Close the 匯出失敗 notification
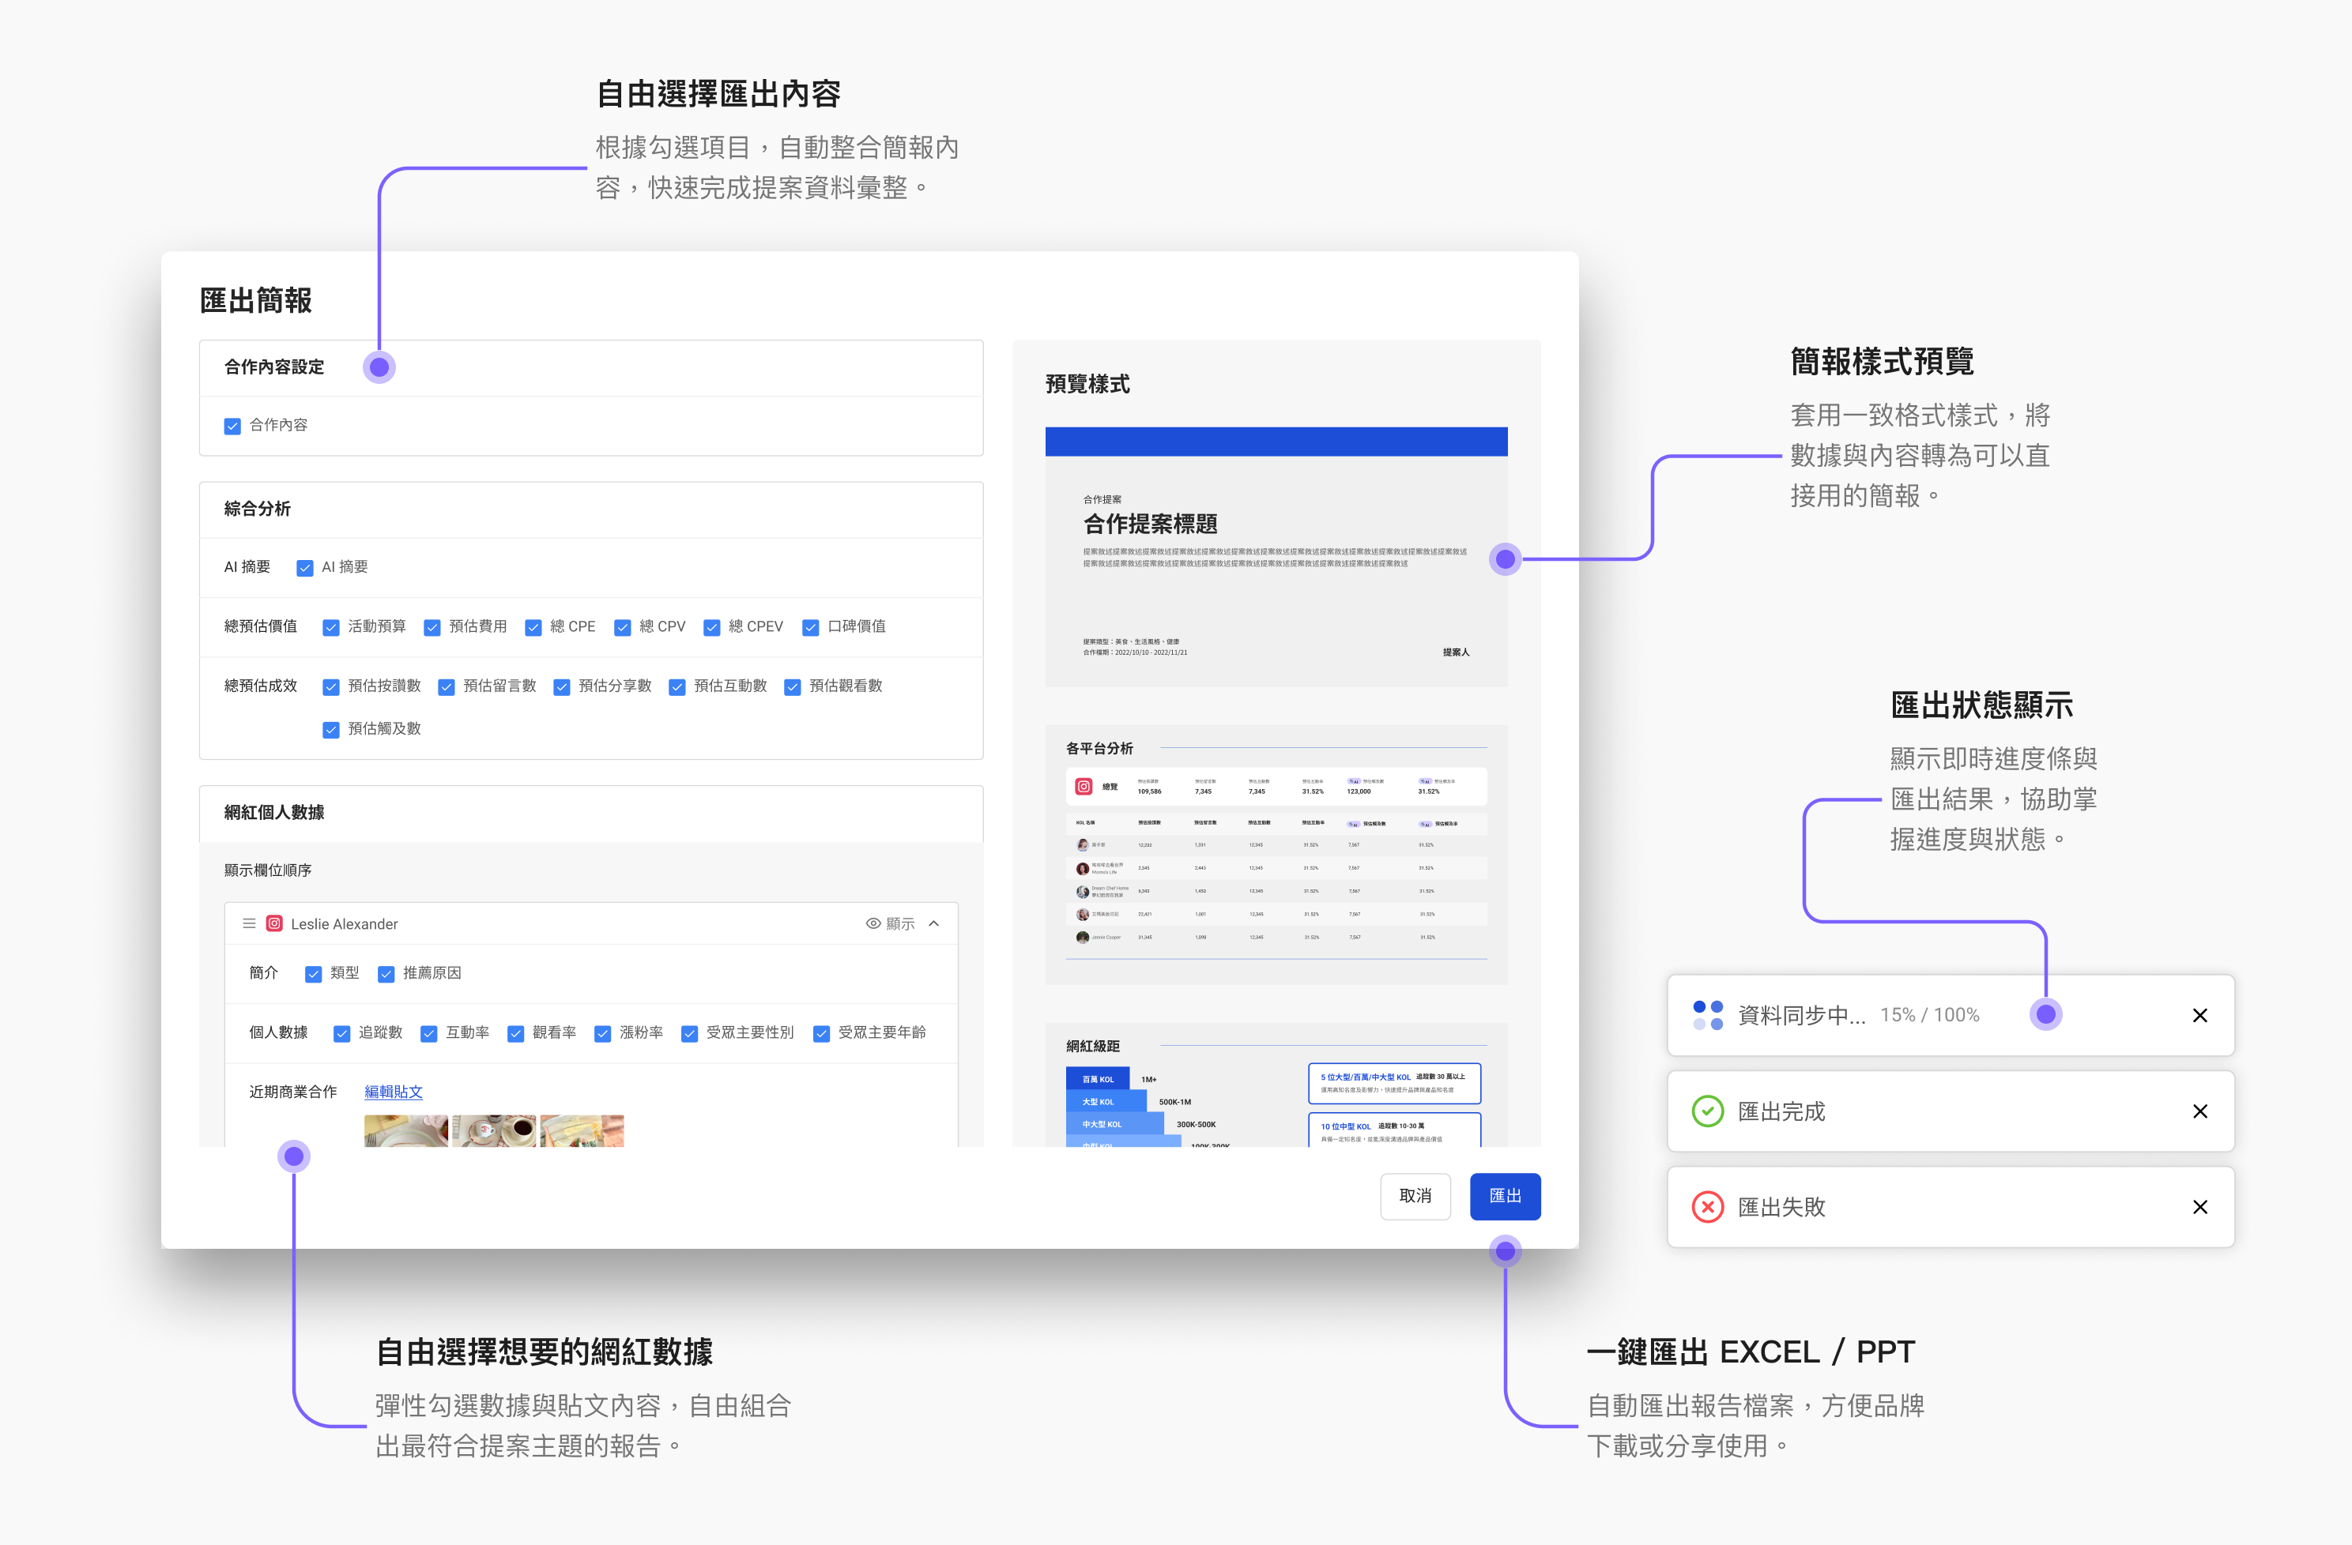The image size is (2352, 1545). 2199,1207
